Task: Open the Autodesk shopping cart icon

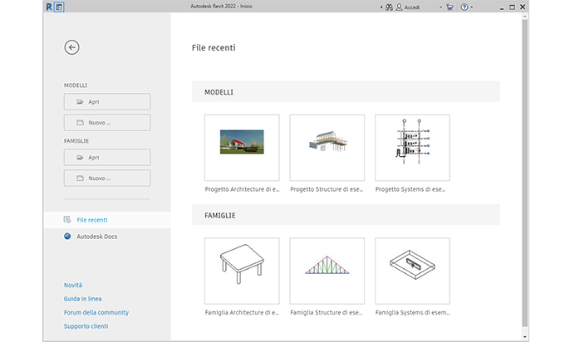Action: click(x=450, y=7)
